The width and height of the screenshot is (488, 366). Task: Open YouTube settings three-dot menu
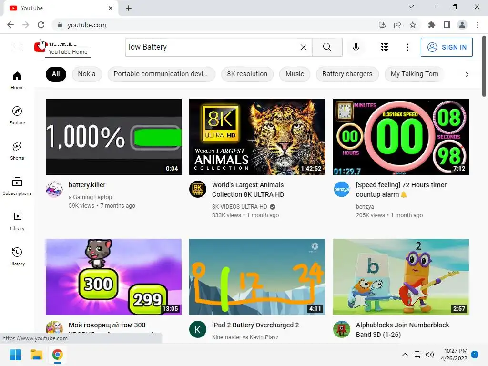407,47
